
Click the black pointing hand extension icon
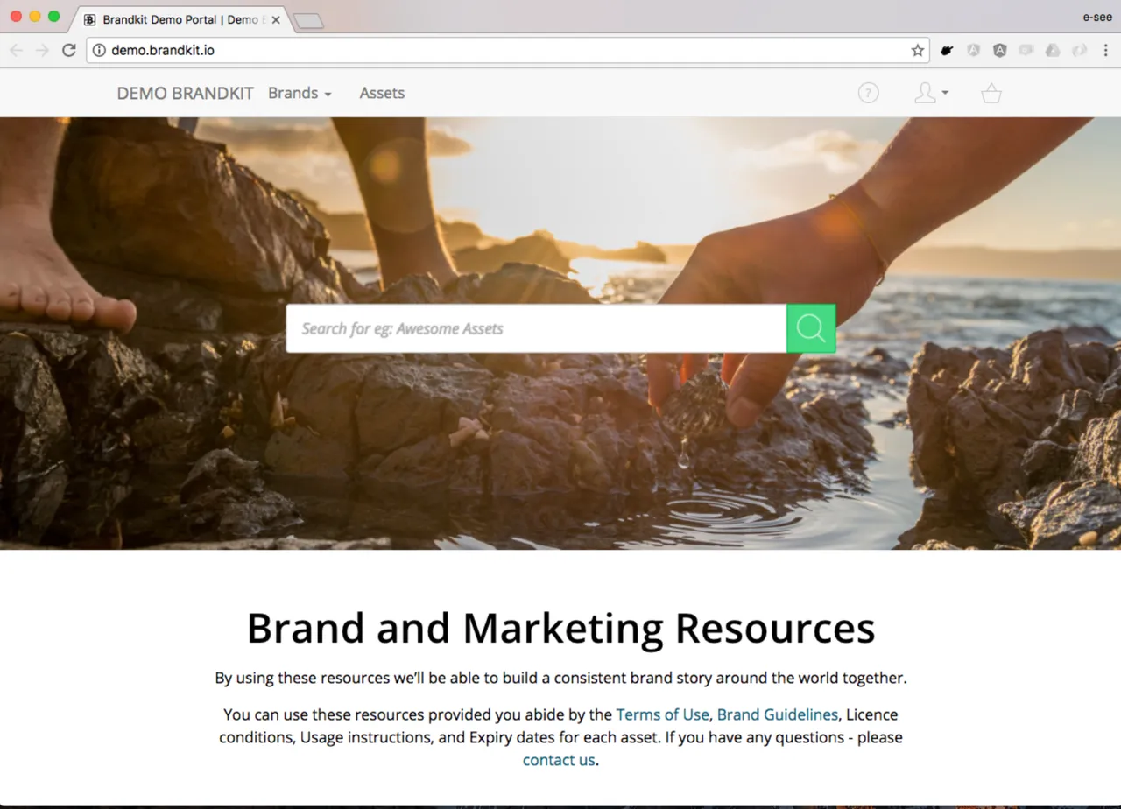tap(947, 51)
